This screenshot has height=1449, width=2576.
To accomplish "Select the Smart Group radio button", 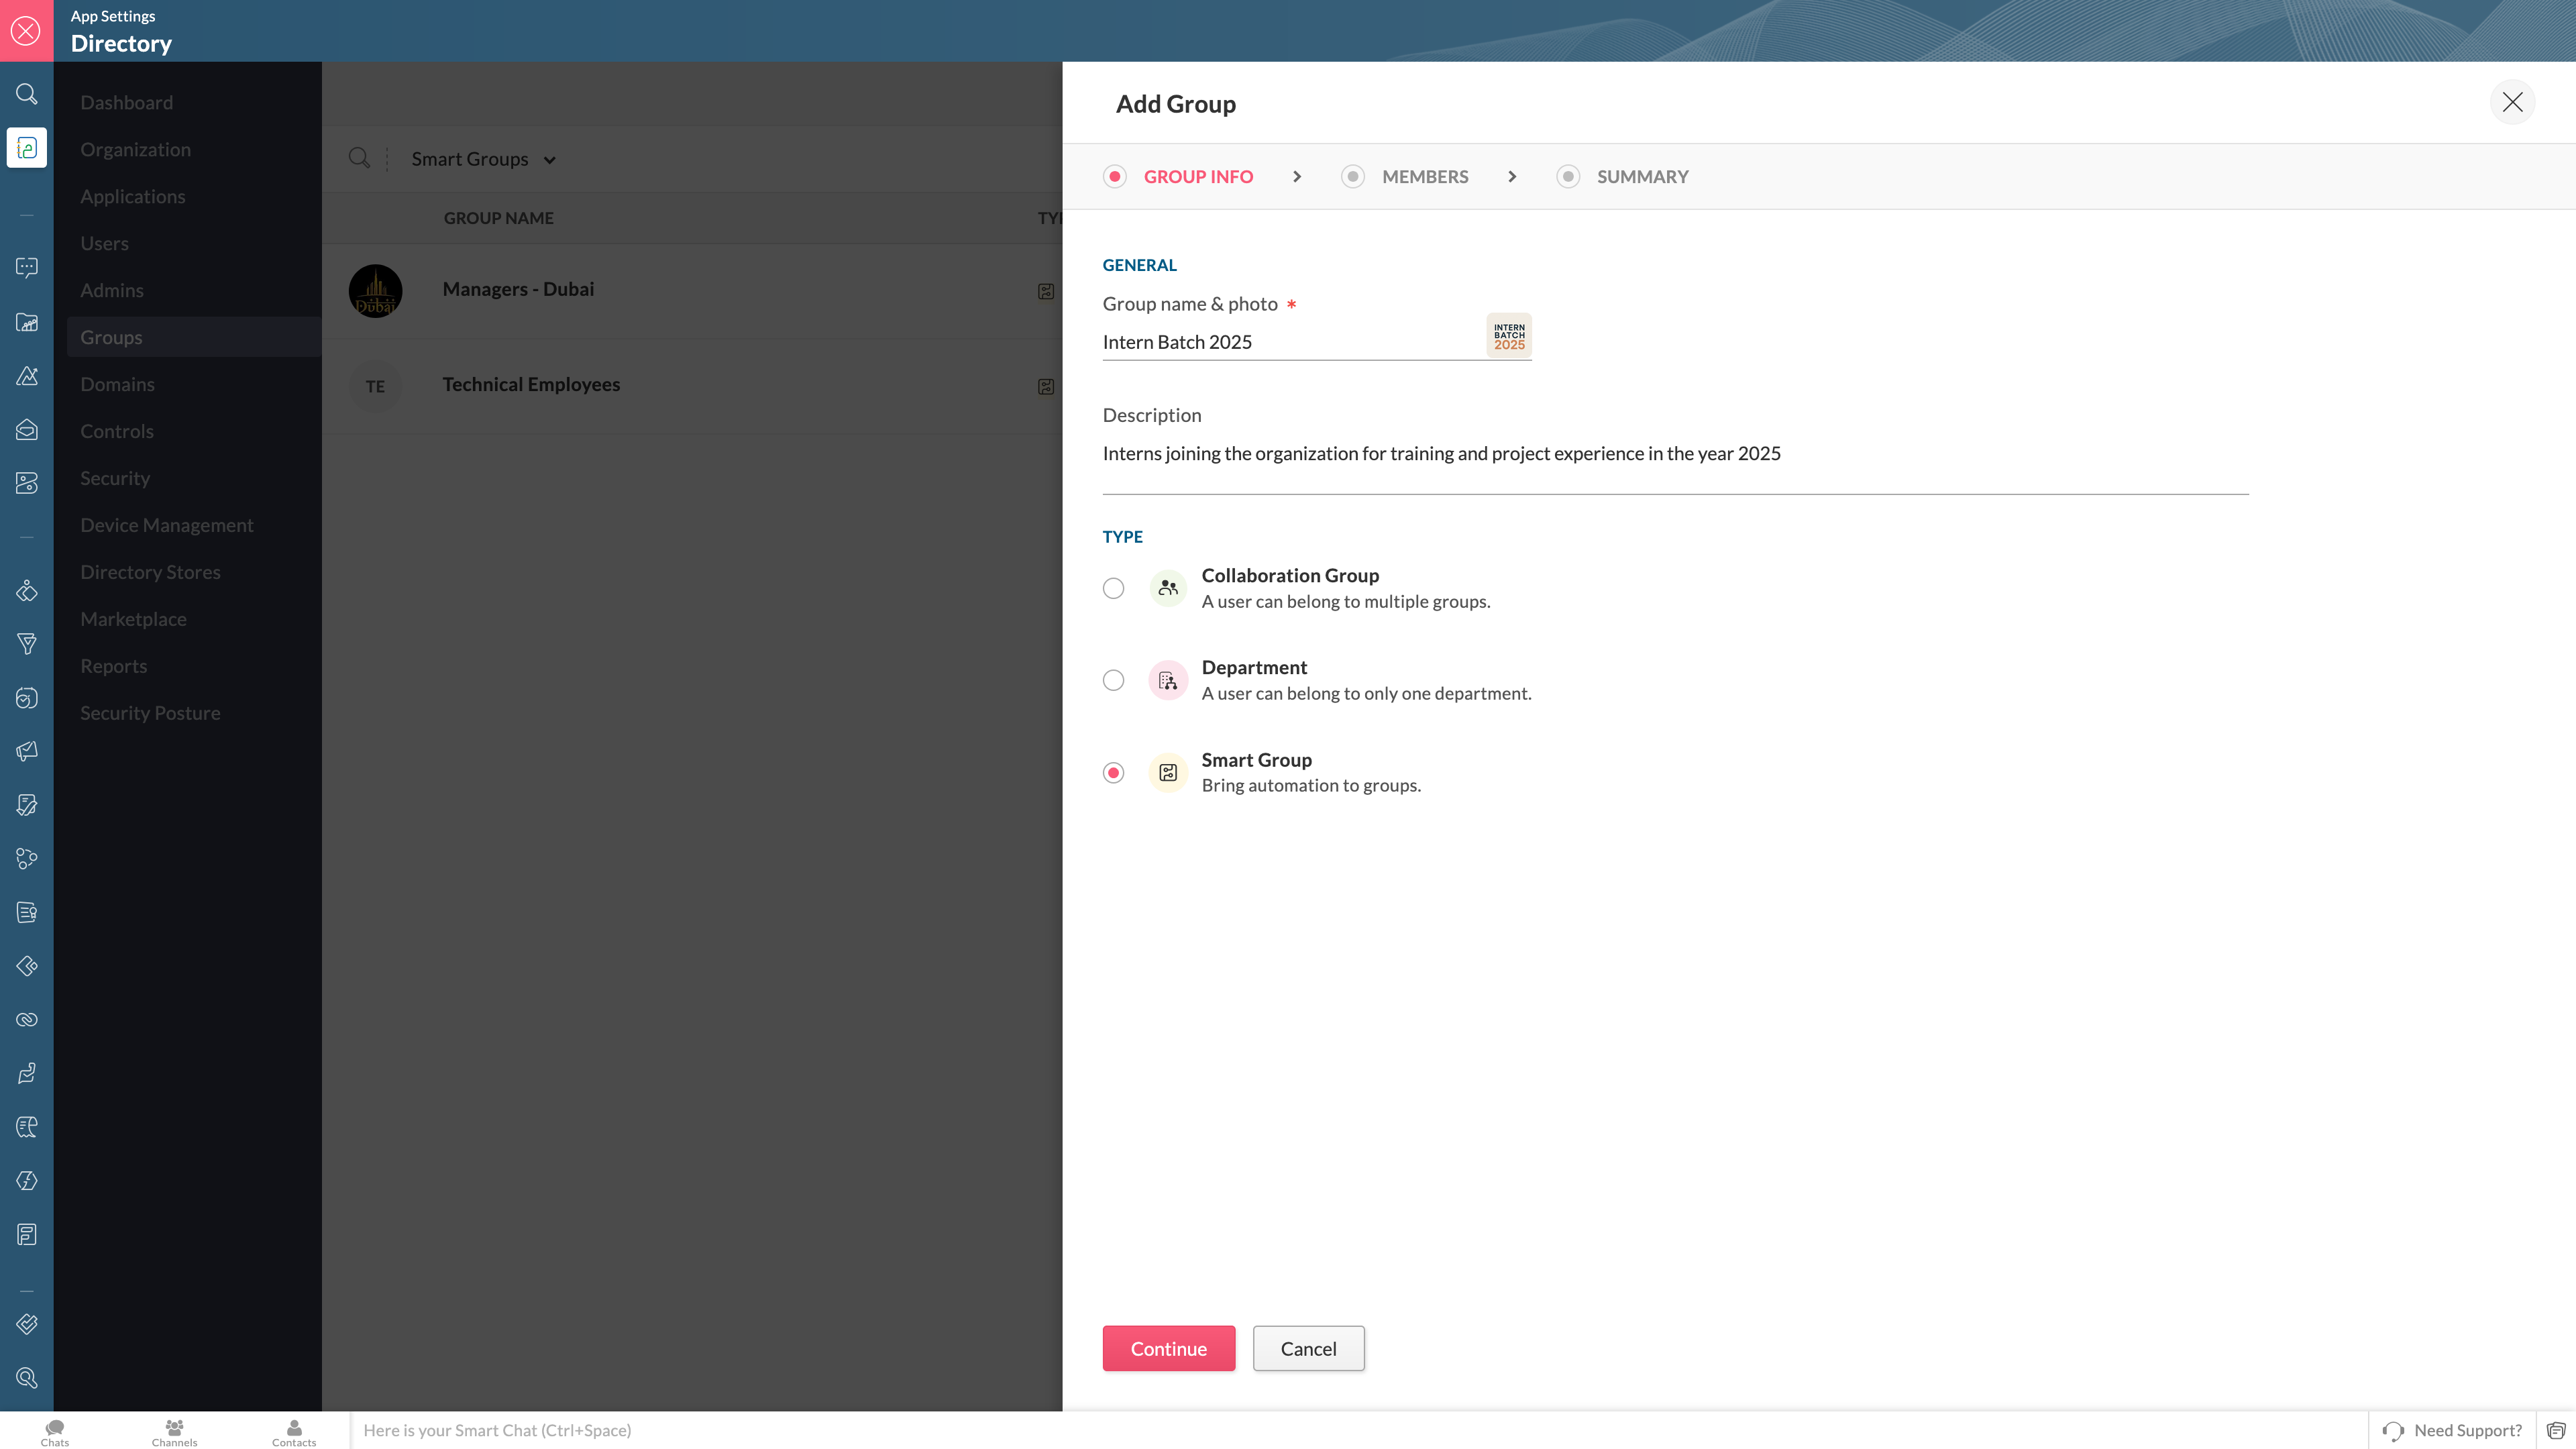I will click(x=1113, y=772).
